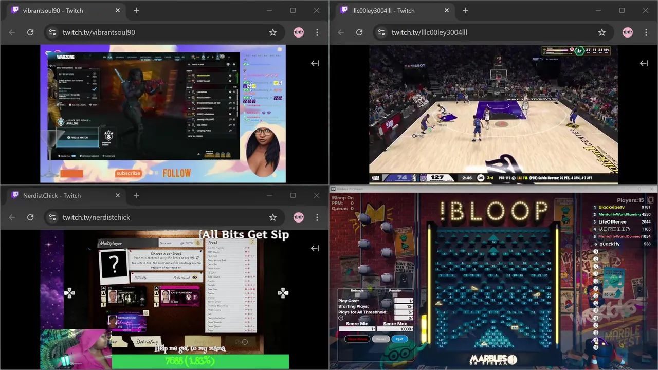This screenshot has height=370, width=658.
Task: Go back in the vibrantsoul90 window
Action: click(x=12, y=32)
